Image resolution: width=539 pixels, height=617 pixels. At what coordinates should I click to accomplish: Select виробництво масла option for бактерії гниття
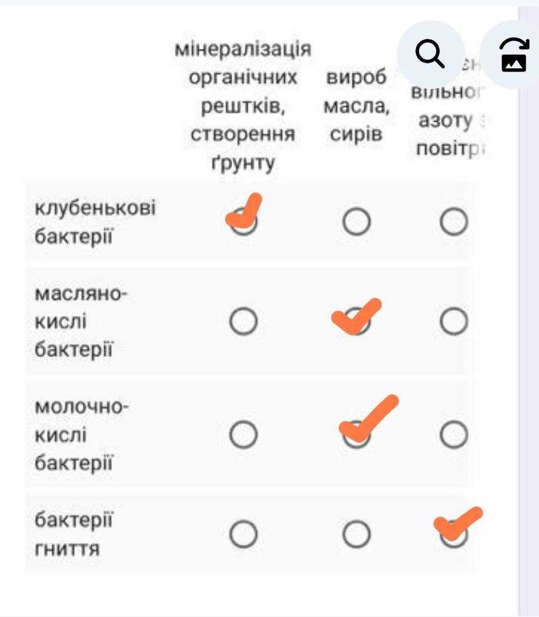tap(356, 534)
